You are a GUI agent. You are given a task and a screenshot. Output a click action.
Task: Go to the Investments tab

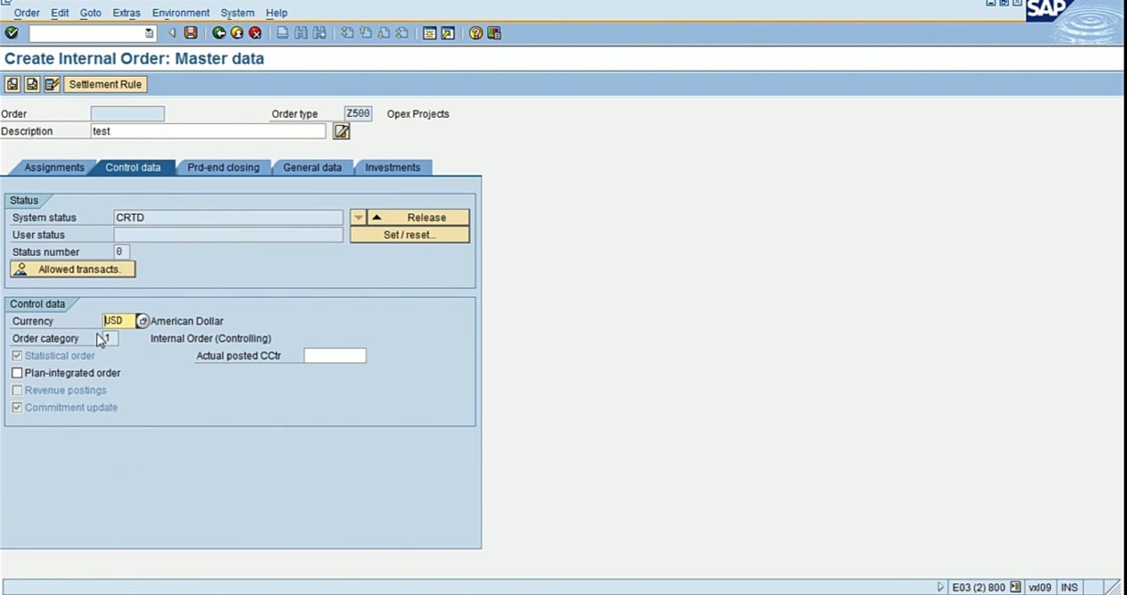pyautogui.click(x=392, y=167)
